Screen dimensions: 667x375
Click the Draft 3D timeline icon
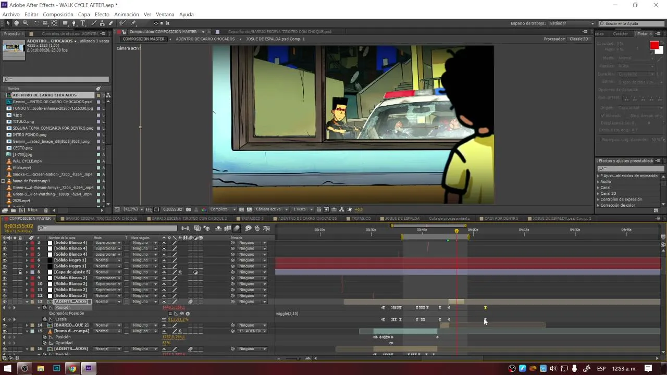(x=207, y=228)
